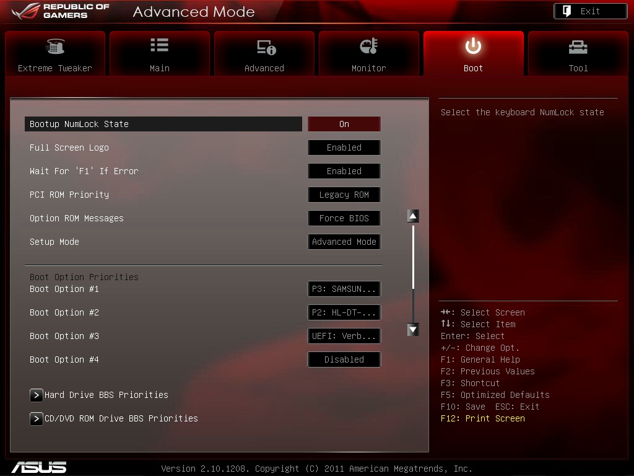This screenshot has height=476, width=634.
Task: Change Bootup NumLock State value On
Action: pos(344,124)
